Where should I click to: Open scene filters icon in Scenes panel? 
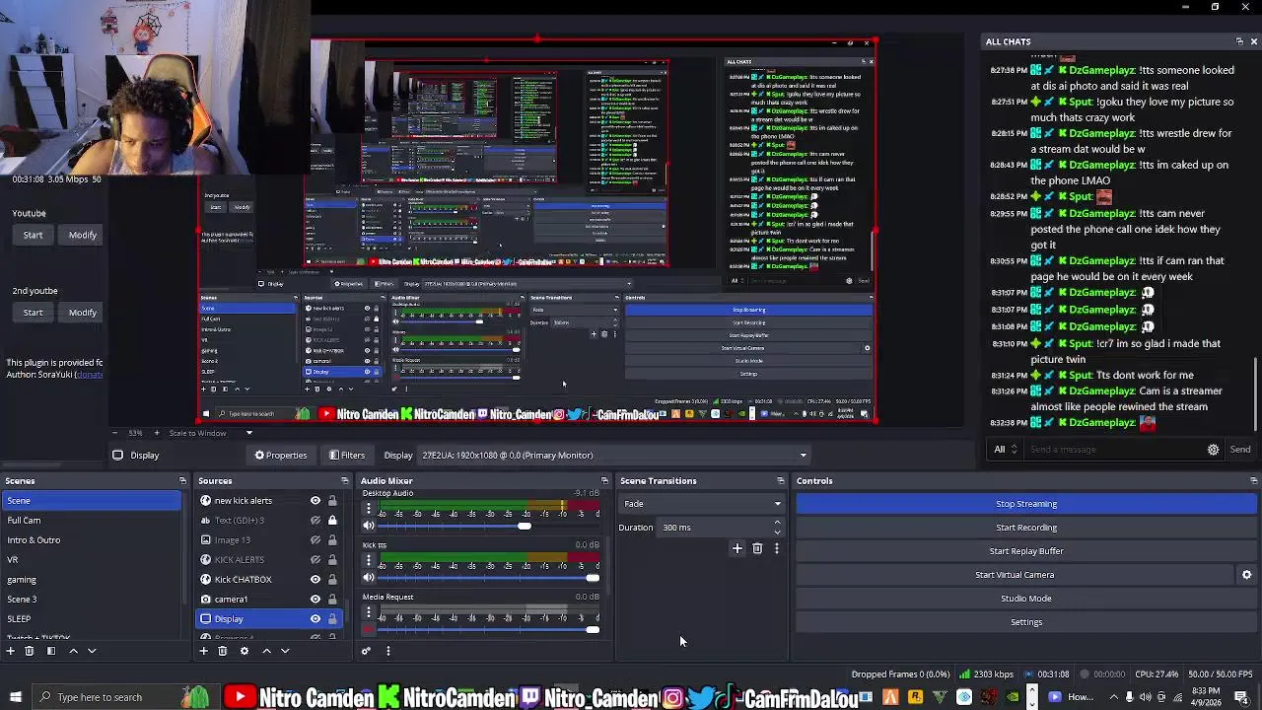pos(51,651)
